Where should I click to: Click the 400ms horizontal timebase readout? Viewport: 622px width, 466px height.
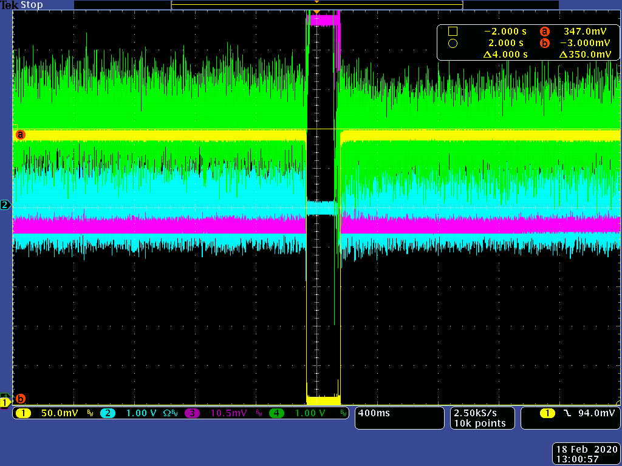(374, 413)
